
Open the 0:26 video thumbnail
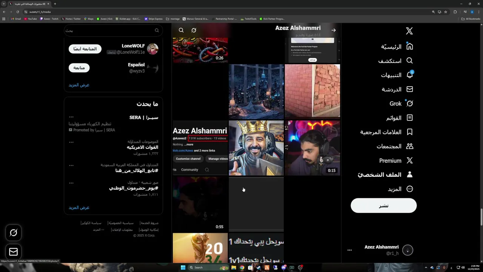[200, 50]
